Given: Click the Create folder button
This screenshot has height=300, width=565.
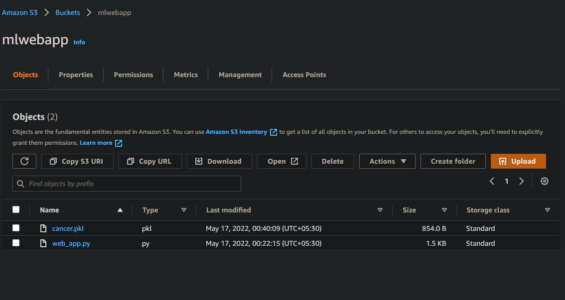Looking at the screenshot, I should pos(453,161).
